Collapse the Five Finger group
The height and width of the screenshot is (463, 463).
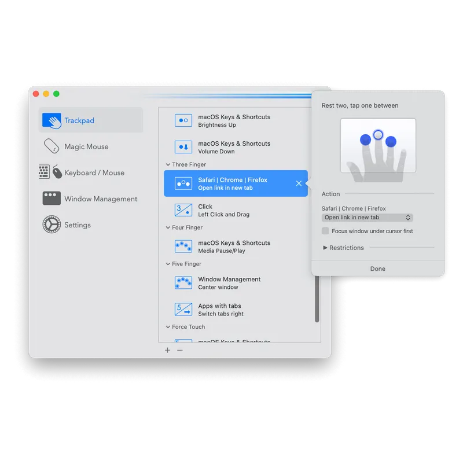coord(168,264)
